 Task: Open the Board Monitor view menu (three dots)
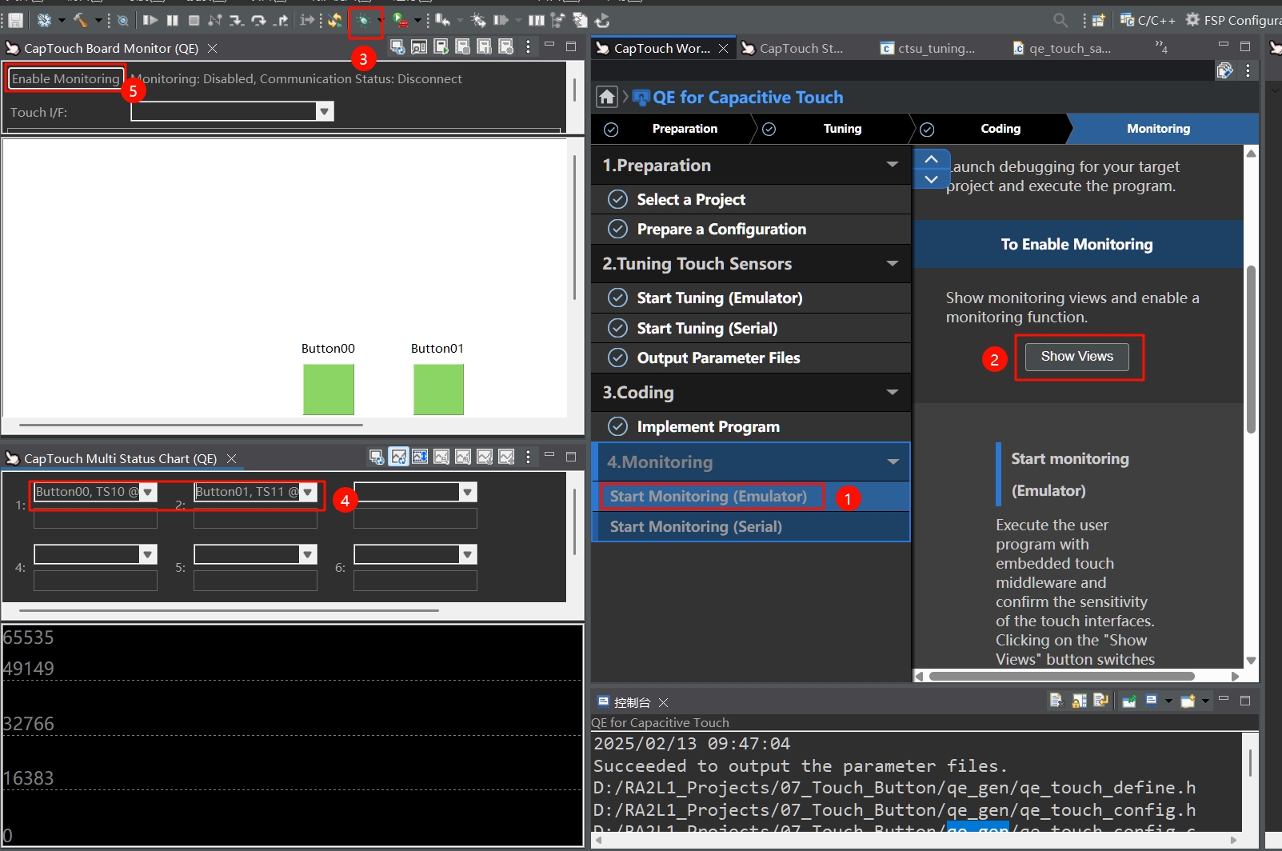pos(528,47)
